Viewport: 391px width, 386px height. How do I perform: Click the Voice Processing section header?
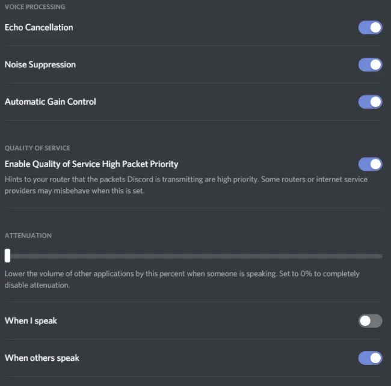[x=35, y=7]
